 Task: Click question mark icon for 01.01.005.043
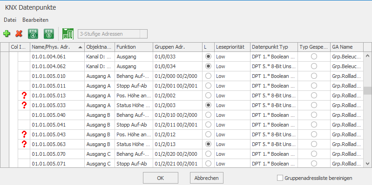pyautogui.click(x=24, y=134)
